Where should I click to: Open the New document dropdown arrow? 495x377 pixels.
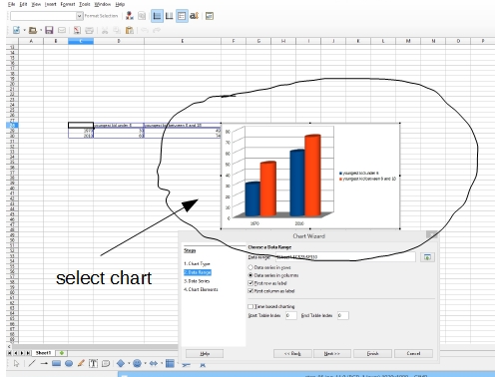[24, 30]
